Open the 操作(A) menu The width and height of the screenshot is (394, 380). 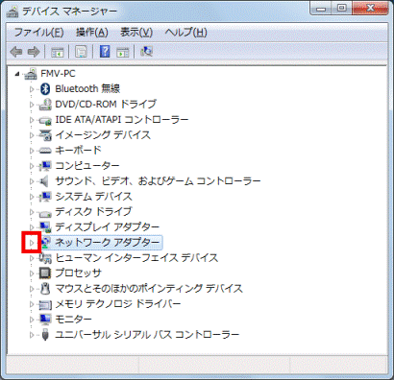[x=92, y=33]
